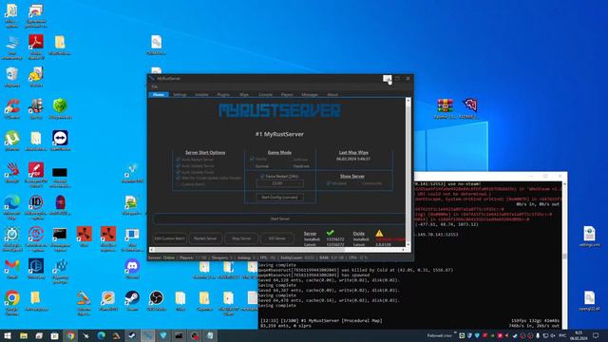Image resolution: width=608 pixels, height=342 pixels.
Task: Open Edge from the taskbar
Action: [102, 335]
